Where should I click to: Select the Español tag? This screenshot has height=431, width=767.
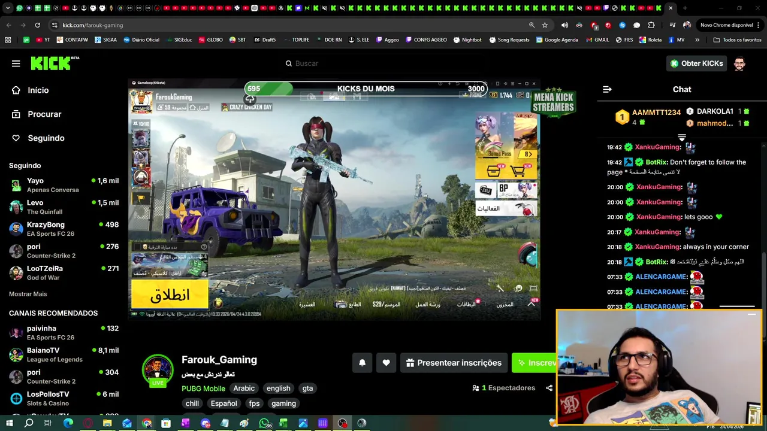[x=224, y=403]
